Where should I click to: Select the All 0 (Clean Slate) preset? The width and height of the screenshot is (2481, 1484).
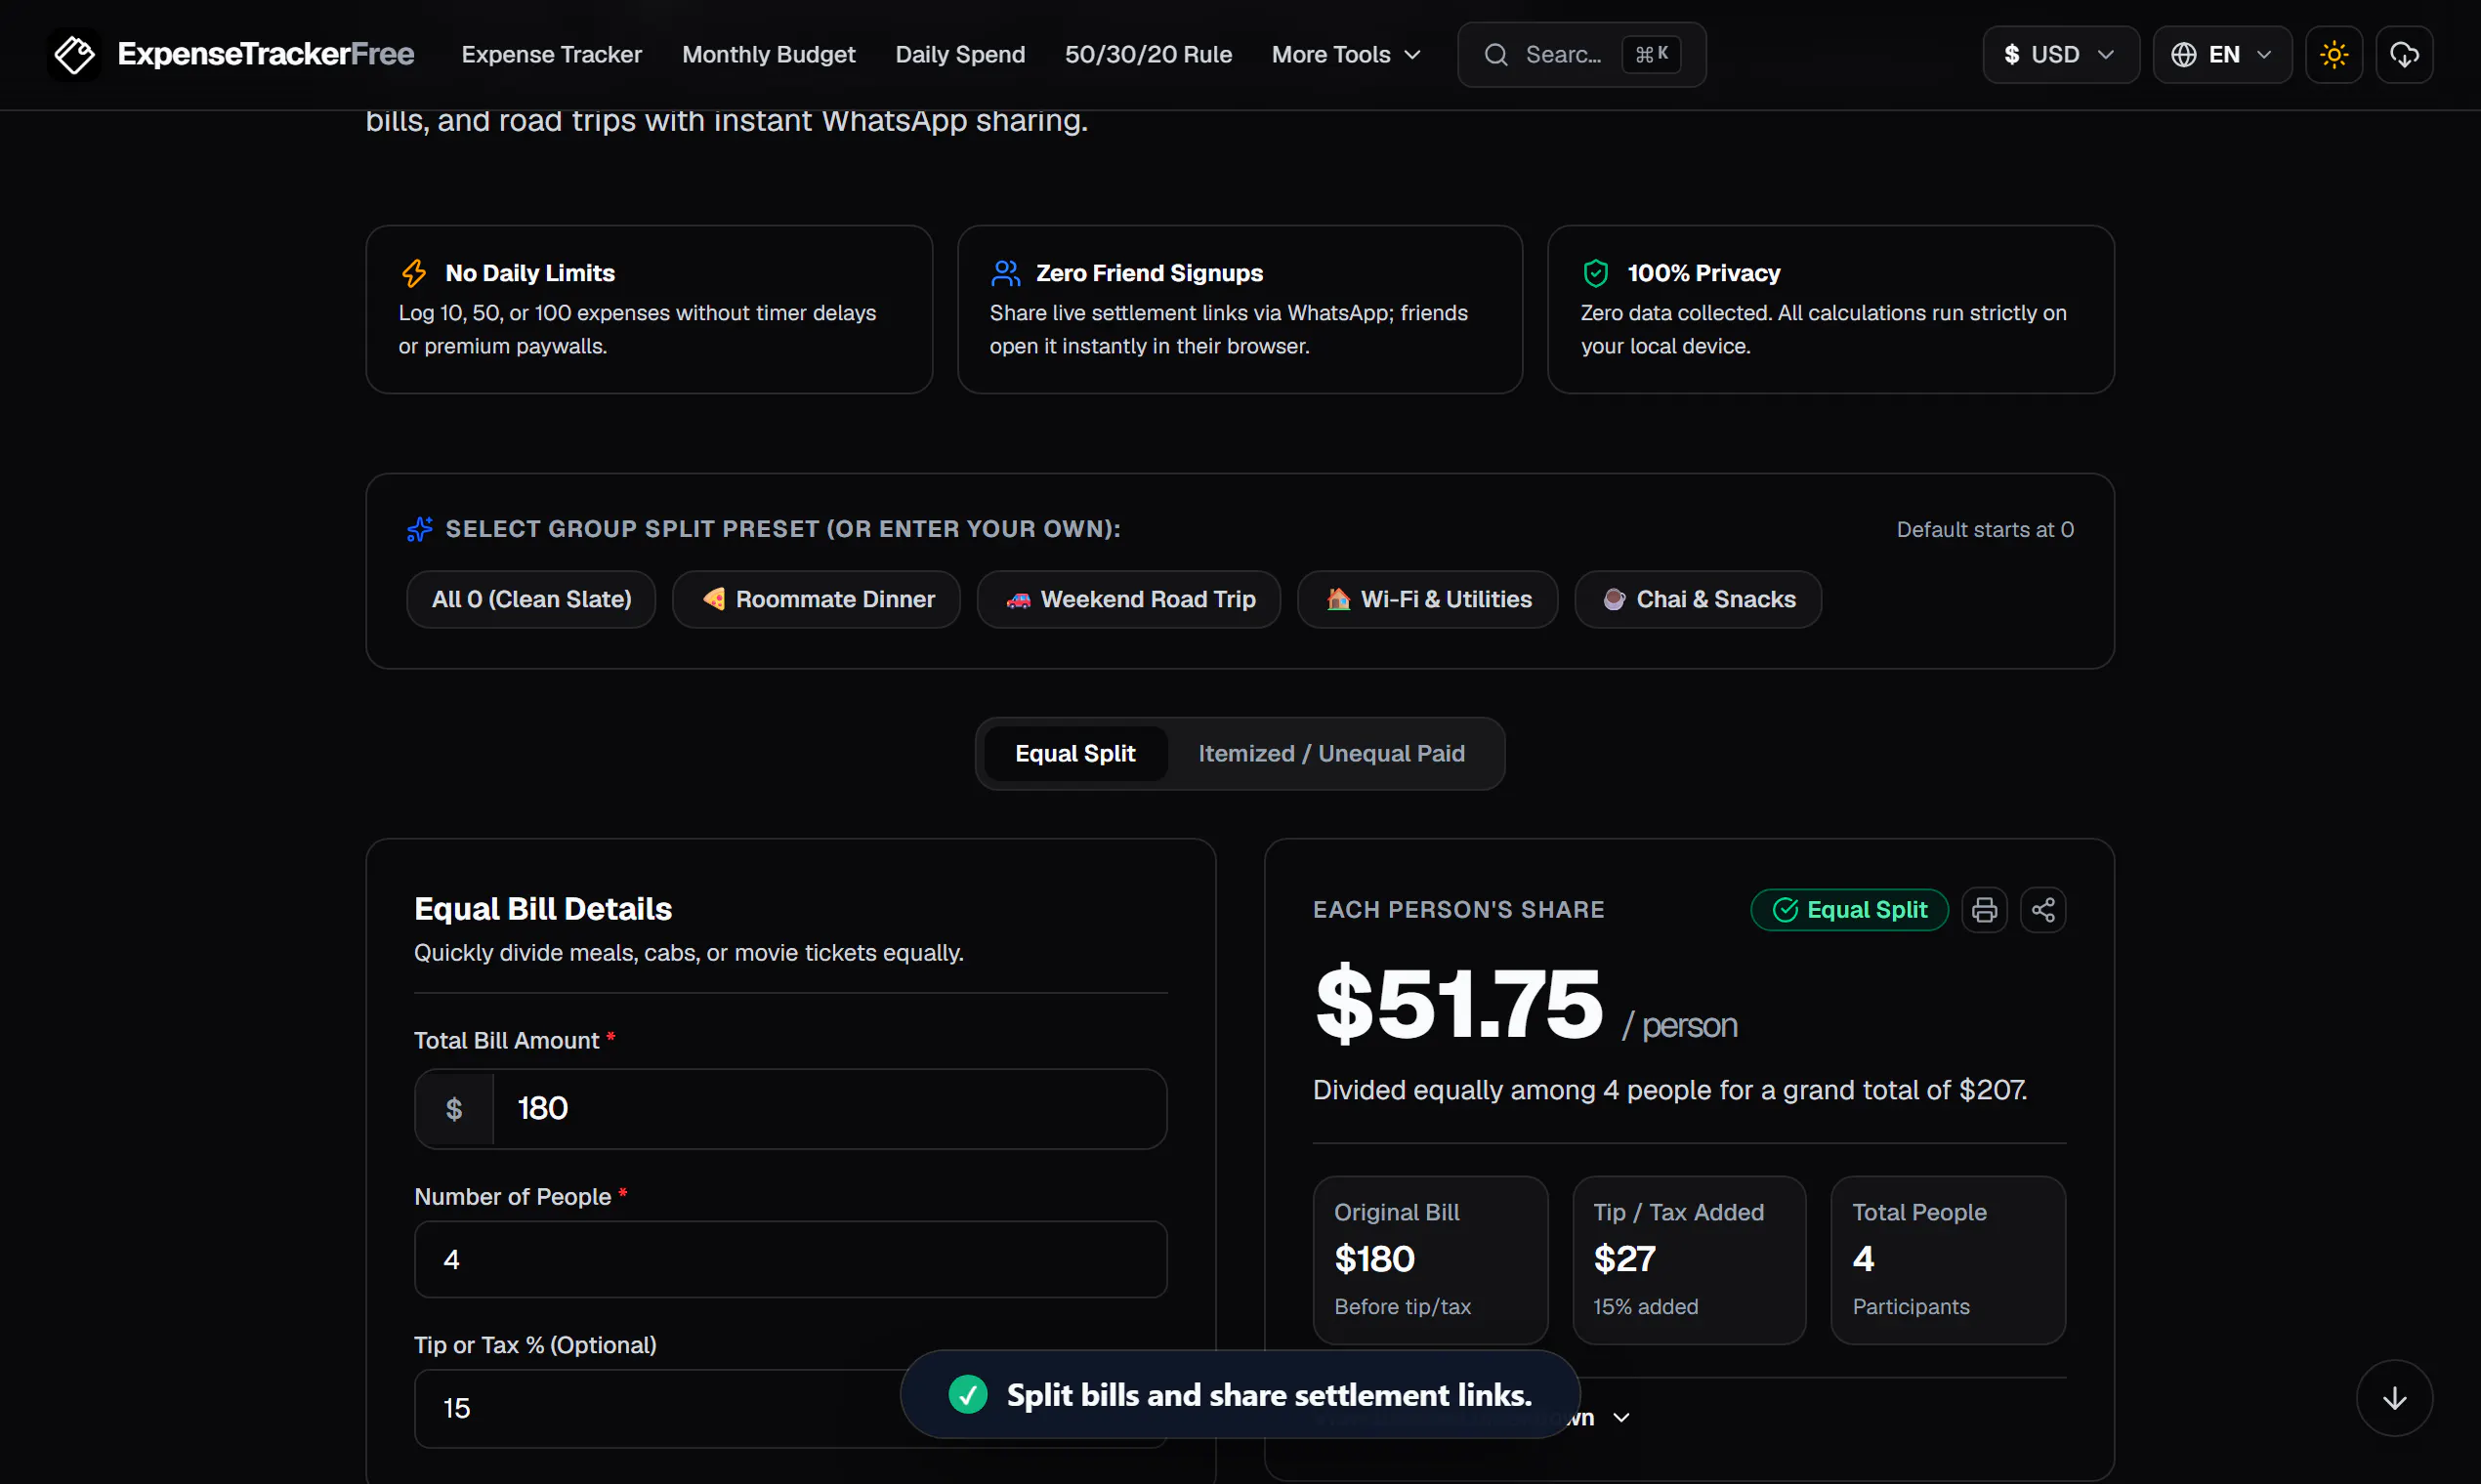(x=531, y=599)
